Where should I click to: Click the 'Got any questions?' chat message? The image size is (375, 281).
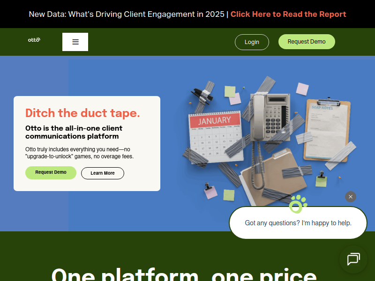tap(298, 223)
